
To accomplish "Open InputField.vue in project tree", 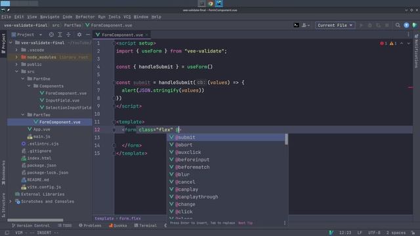I will coord(62,100).
